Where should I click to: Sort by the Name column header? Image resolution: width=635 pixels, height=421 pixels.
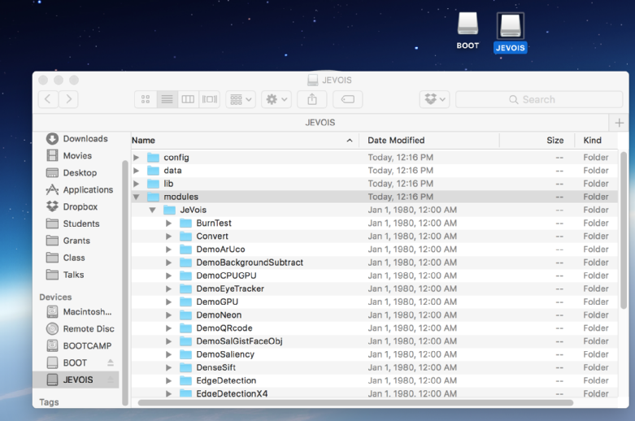point(245,141)
